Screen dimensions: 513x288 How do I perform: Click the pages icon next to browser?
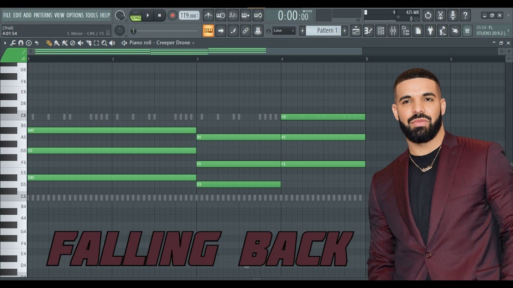click(x=418, y=30)
